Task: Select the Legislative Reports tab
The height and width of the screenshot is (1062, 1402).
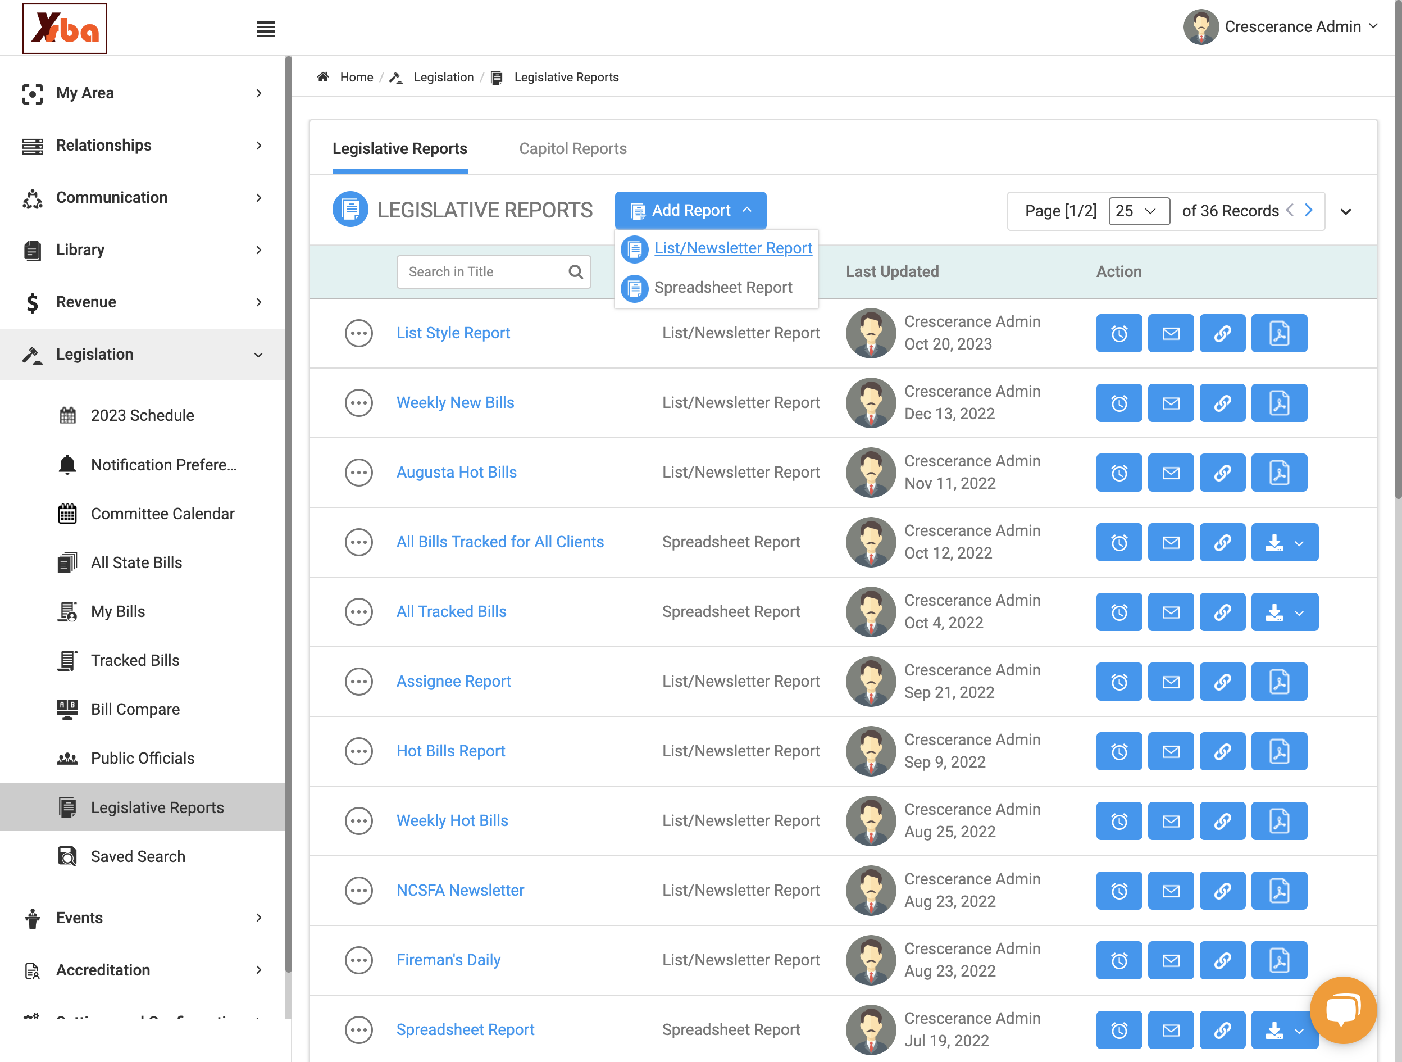Action: pos(399,148)
